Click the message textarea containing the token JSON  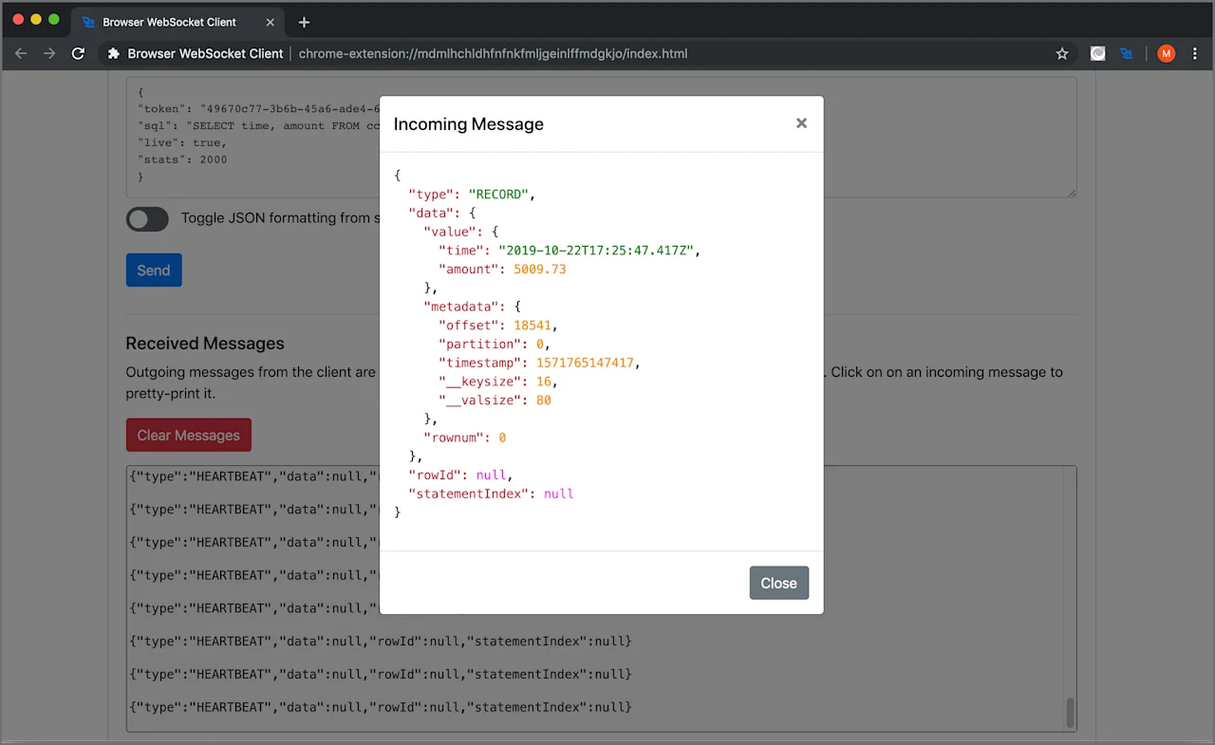point(602,138)
